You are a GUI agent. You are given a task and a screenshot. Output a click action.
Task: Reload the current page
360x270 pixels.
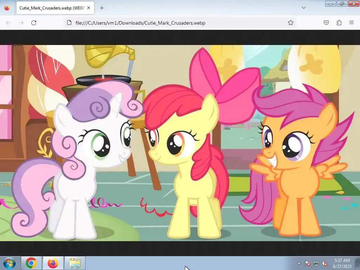pyautogui.click(x=34, y=23)
